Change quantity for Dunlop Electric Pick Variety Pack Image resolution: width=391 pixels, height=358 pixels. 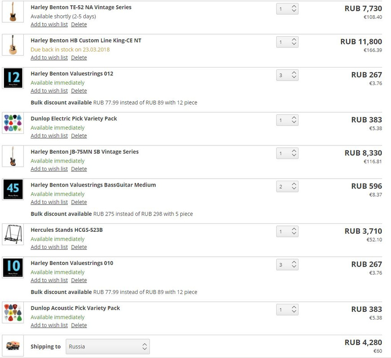point(287,120)
